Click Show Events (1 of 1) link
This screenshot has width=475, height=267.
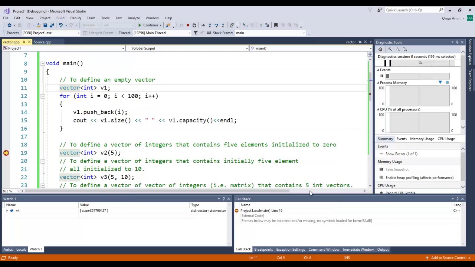click(x=401, y=154)
